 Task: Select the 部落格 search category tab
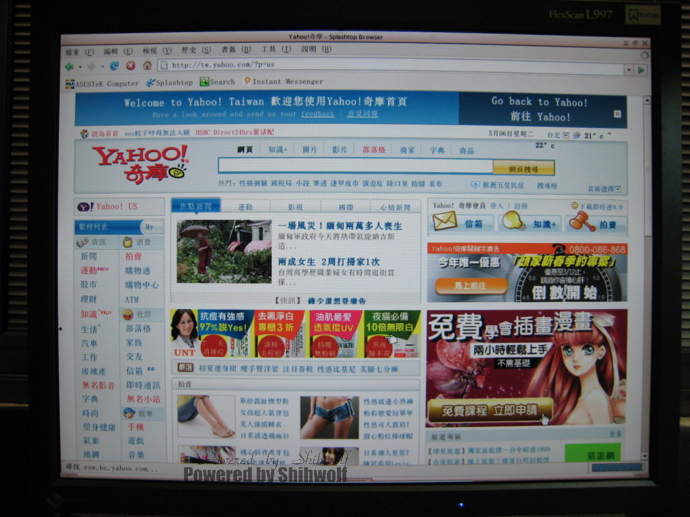374,149
